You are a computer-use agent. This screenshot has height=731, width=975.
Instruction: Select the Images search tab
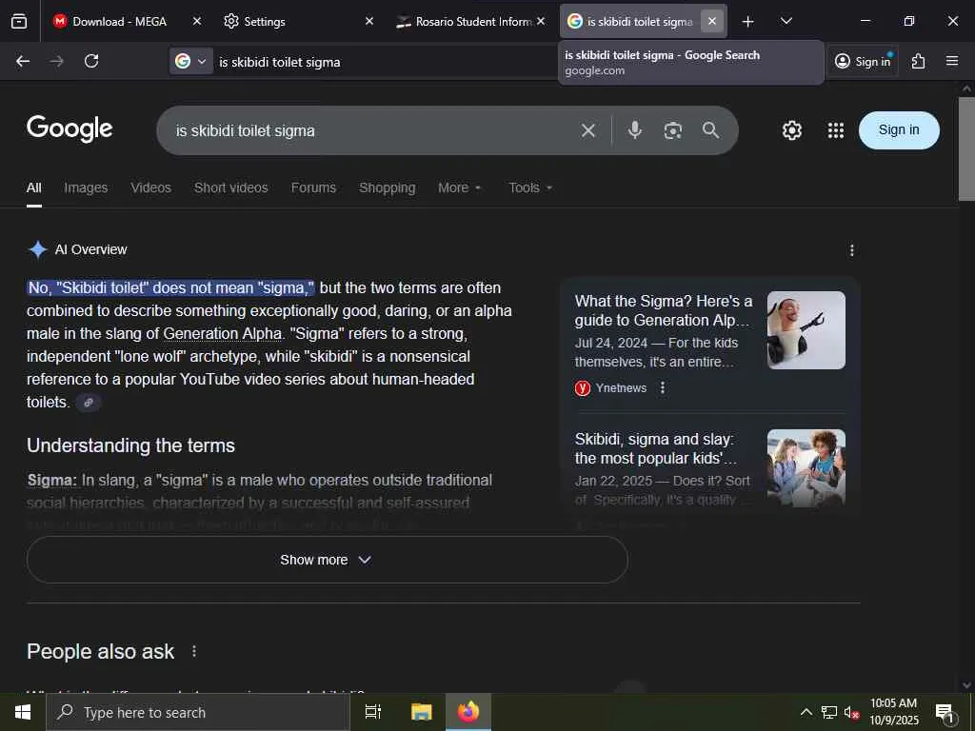click(x=86, y=188)
